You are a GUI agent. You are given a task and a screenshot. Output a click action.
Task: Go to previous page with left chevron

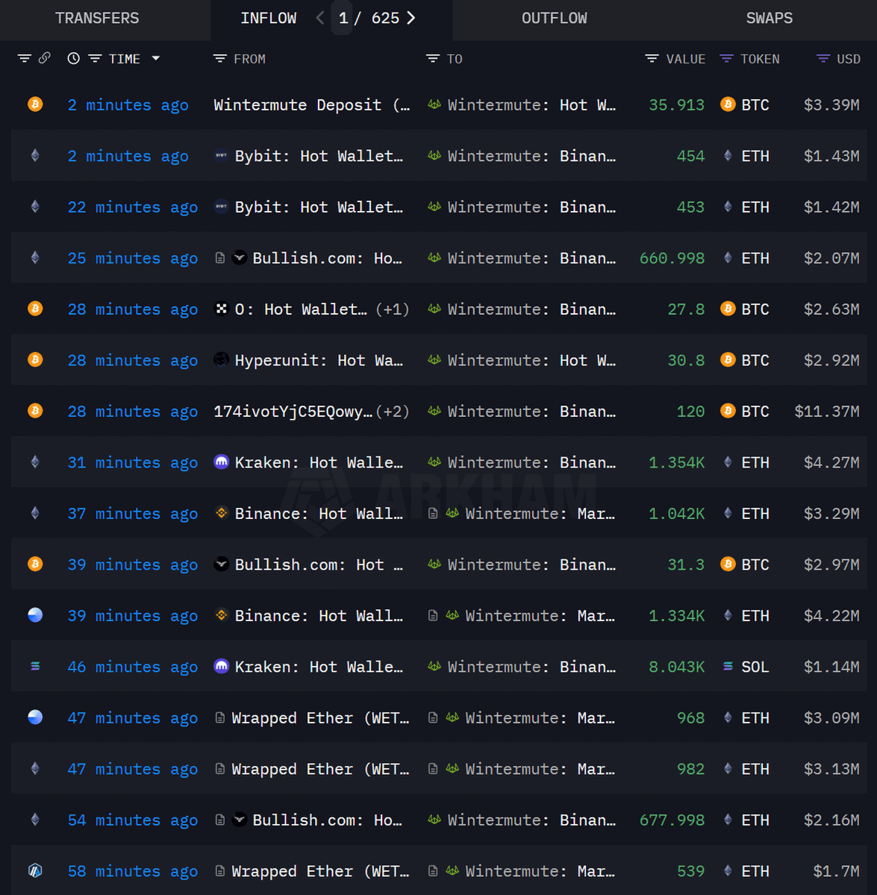point(320,18)
